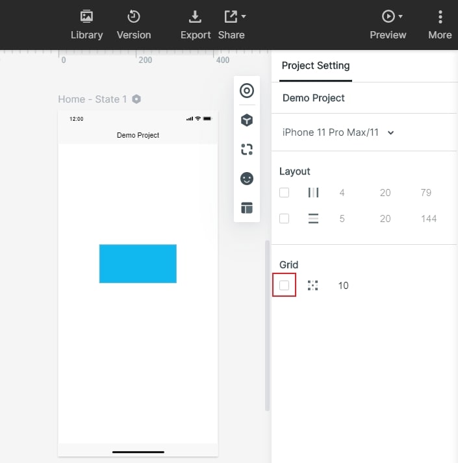Expand the Share dropdown arrow

pos(244,16)
